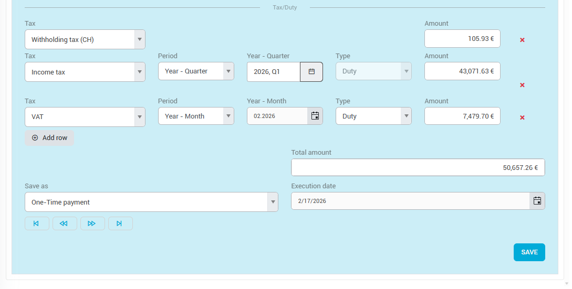Jump to the last record
Viewport: 572px width, 289px height.
coord(120,223)
